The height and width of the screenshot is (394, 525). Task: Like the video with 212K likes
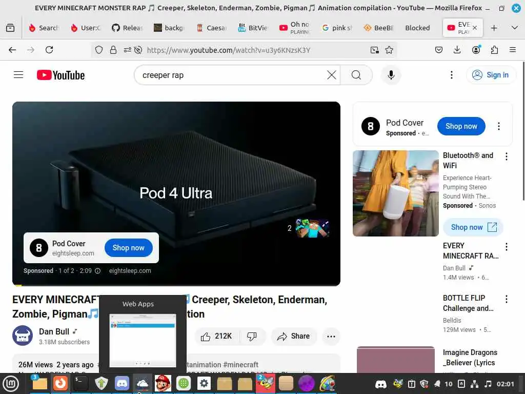tap(216, 337)
